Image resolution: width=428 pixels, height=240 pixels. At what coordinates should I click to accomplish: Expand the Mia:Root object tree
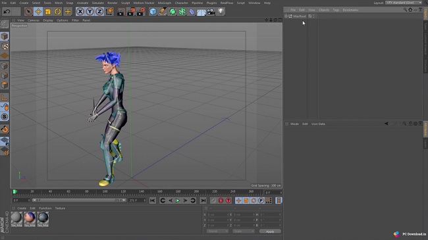coord(286,16)
